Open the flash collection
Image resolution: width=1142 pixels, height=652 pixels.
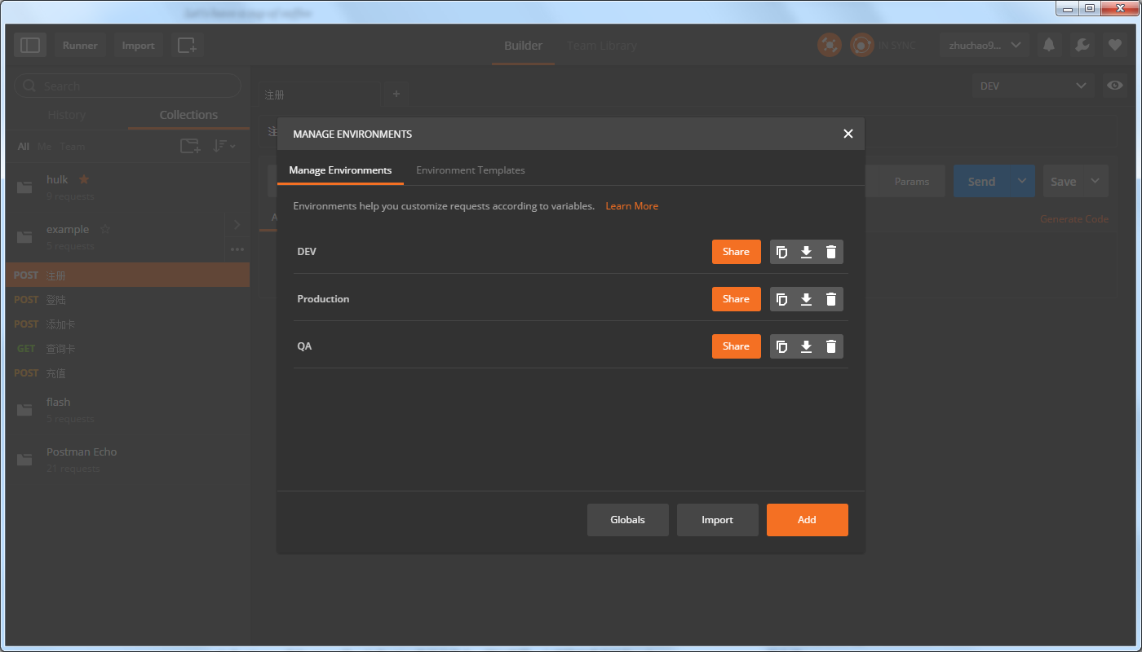[128, 410]
